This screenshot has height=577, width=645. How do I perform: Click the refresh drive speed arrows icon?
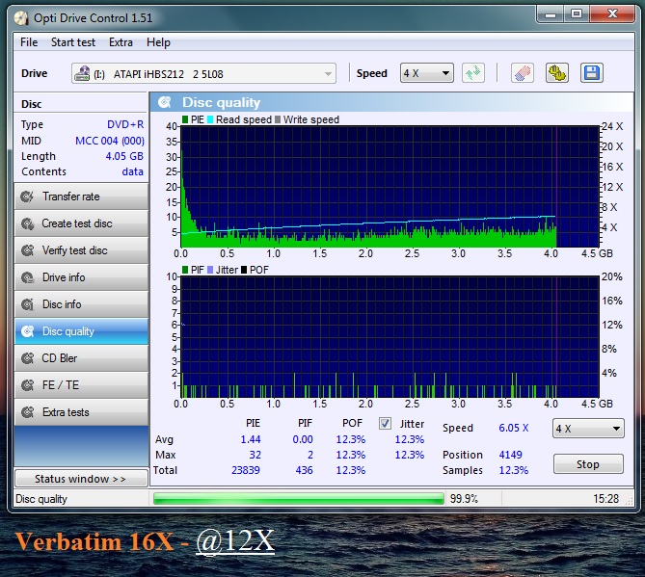coord(473,73)
